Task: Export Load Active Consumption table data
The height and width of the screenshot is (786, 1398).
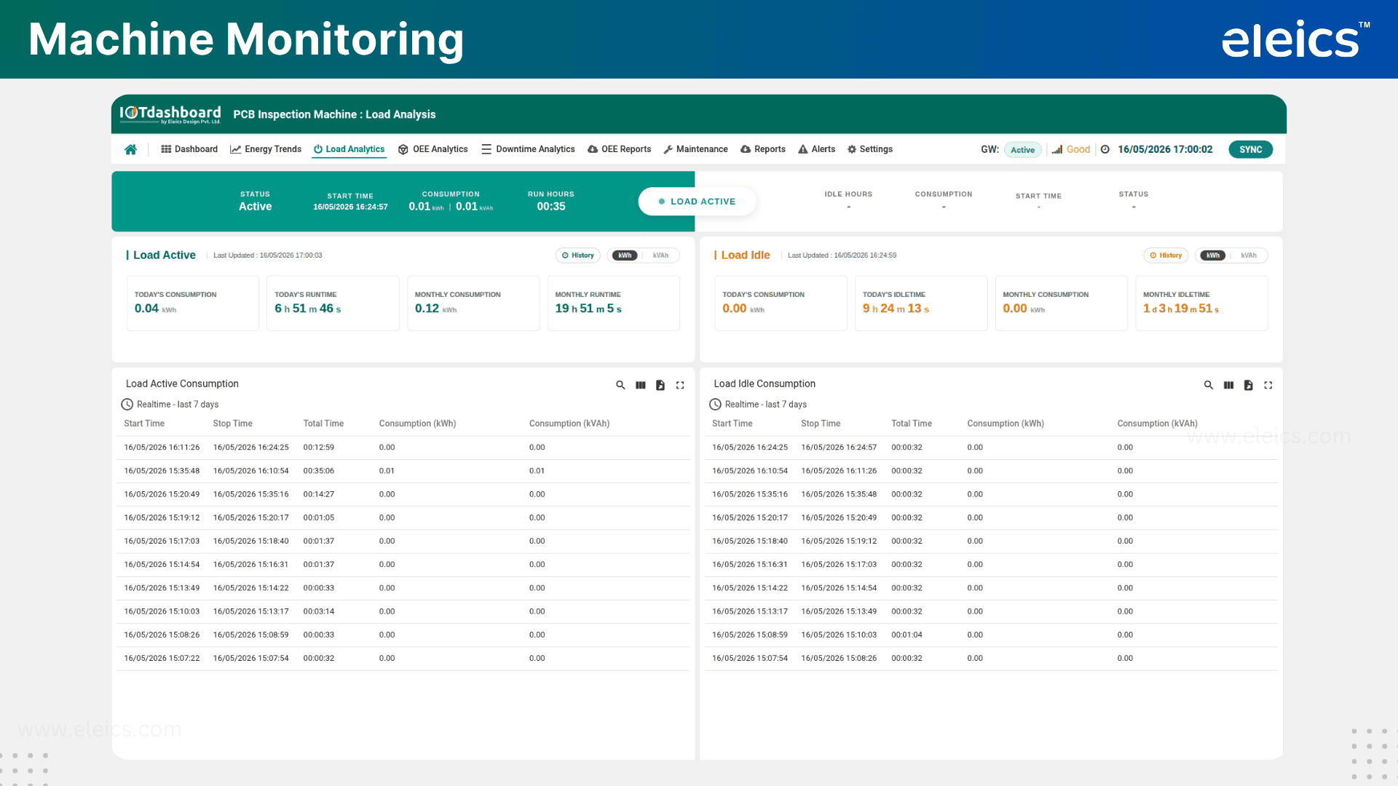Action: click(x=660, y=385)
